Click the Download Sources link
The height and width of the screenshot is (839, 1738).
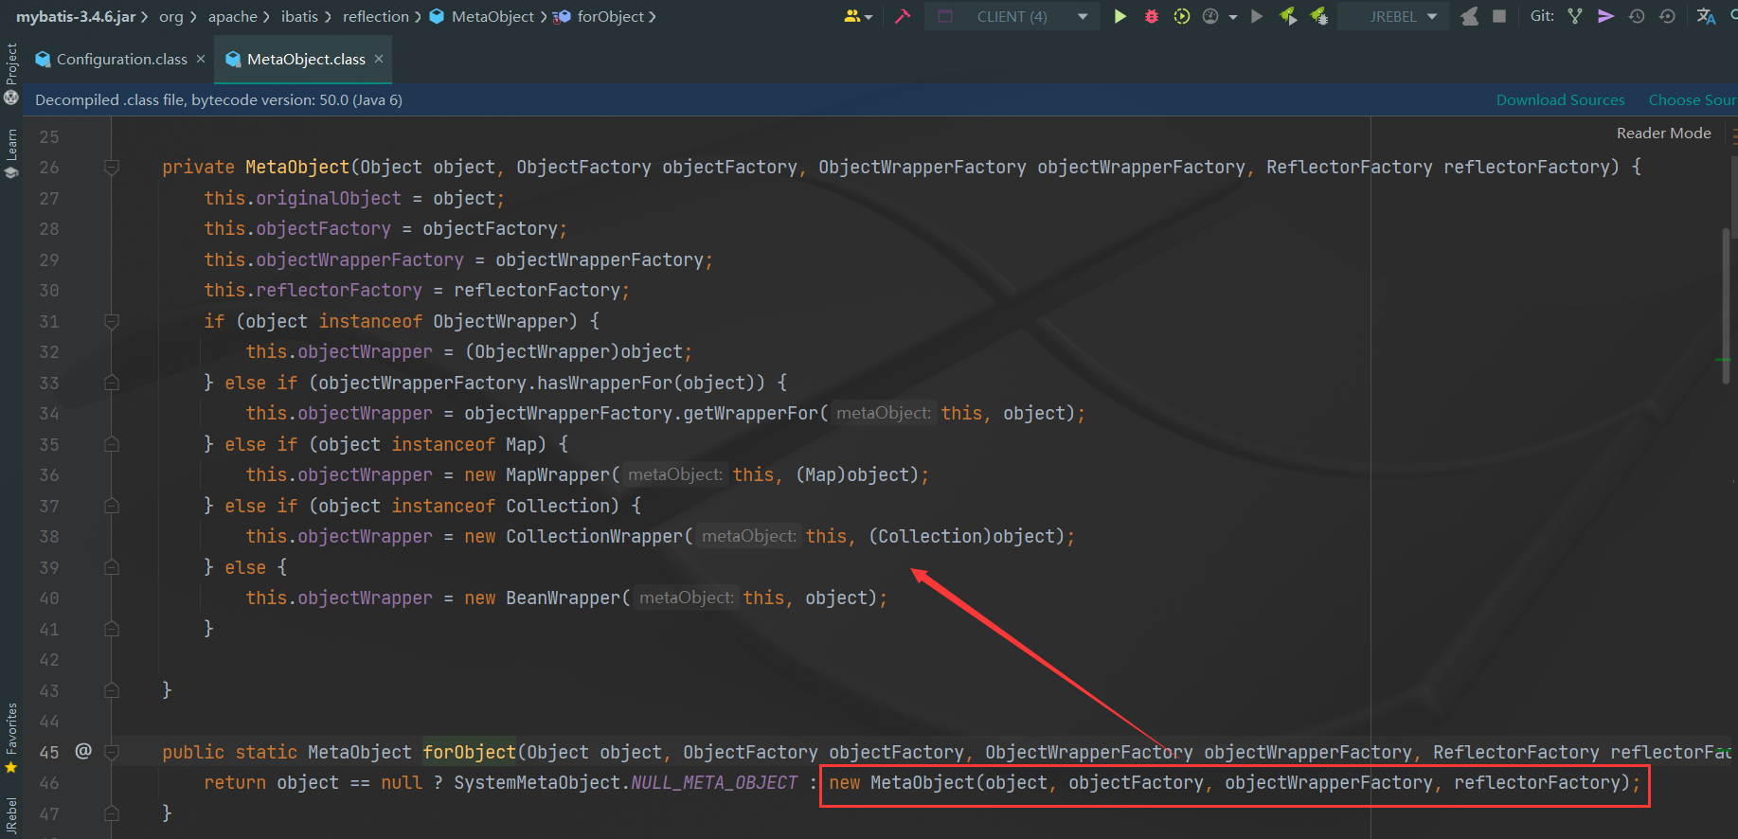pos(1560,99)
